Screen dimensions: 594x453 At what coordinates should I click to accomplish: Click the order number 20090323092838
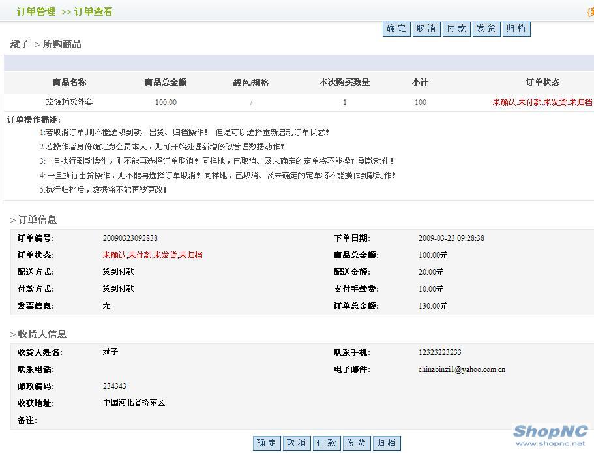tap(130, 238)
